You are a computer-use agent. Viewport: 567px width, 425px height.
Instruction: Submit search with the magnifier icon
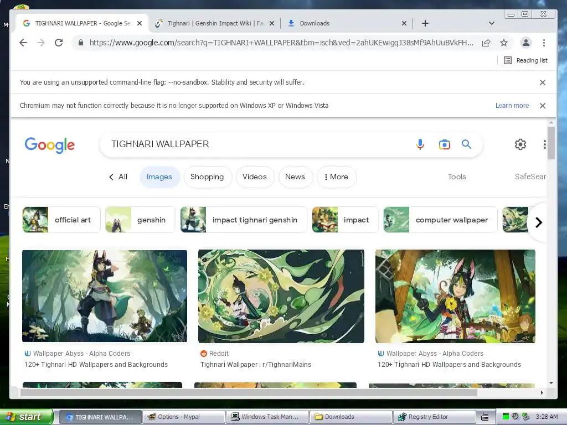point(466,144)
